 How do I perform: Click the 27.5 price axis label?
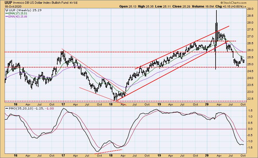tap(250, 30)
